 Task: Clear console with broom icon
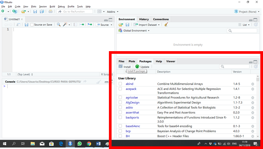(99, 82)
